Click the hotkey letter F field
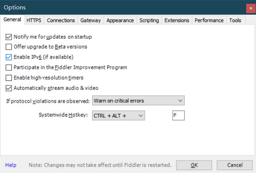The width and height of the screenshot is (256, 173). coord(179,115)
